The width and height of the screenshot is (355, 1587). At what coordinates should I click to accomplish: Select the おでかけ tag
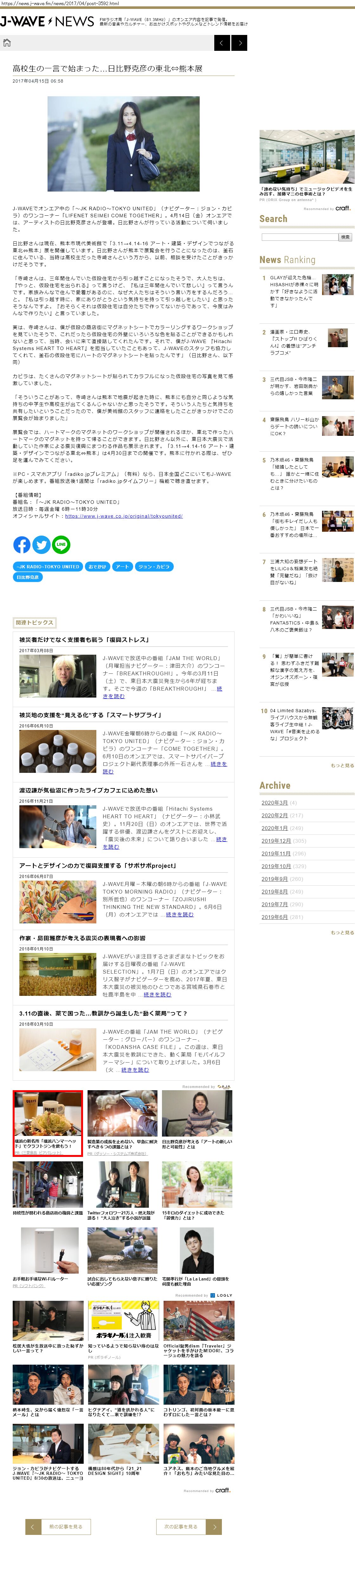coord(97,567)
